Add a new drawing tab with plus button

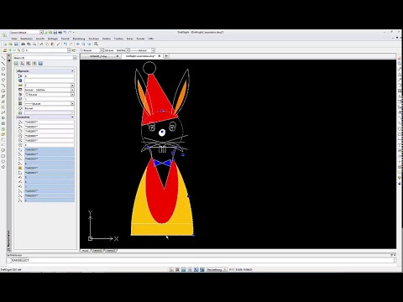point(166,56)
